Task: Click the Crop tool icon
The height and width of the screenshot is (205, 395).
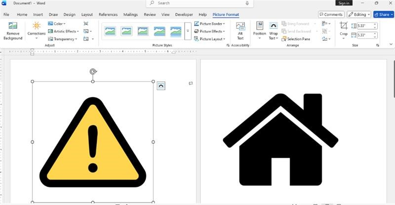Action: 344,26
